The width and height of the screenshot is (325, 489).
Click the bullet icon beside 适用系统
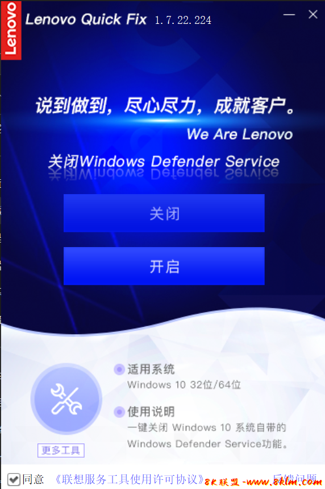point(119,369)
